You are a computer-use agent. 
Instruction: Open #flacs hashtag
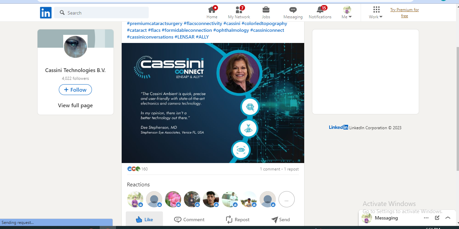pos(154,30)
